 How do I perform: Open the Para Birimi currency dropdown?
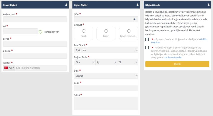pos(106,50)
